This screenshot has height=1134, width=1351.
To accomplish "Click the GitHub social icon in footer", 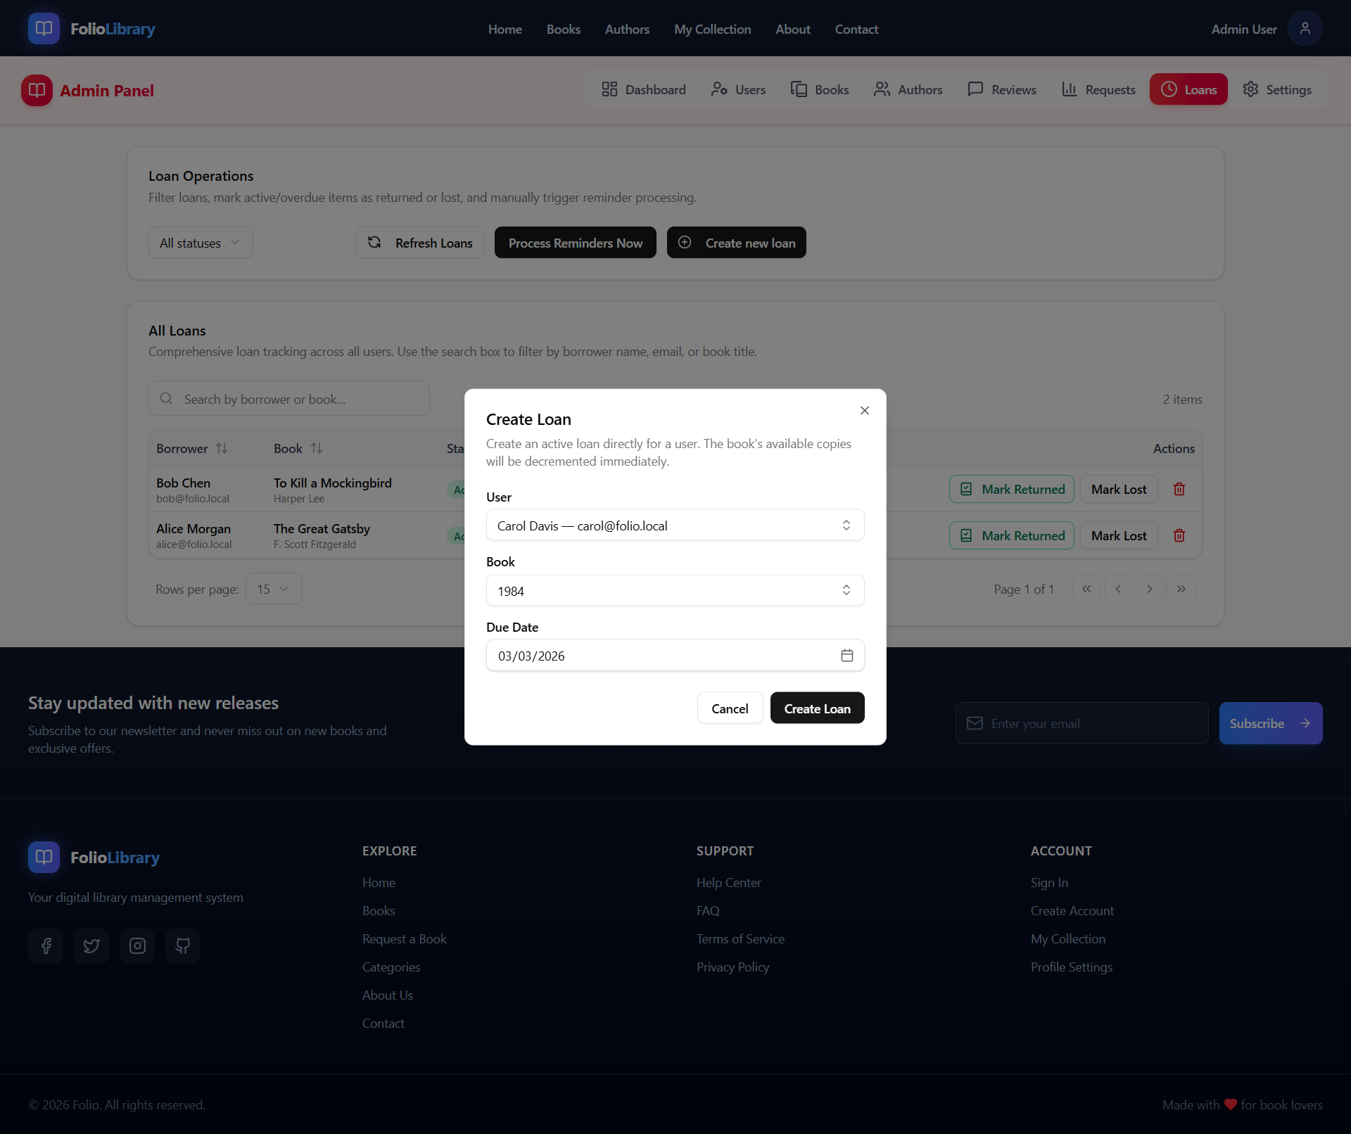I will coord(183,946).
